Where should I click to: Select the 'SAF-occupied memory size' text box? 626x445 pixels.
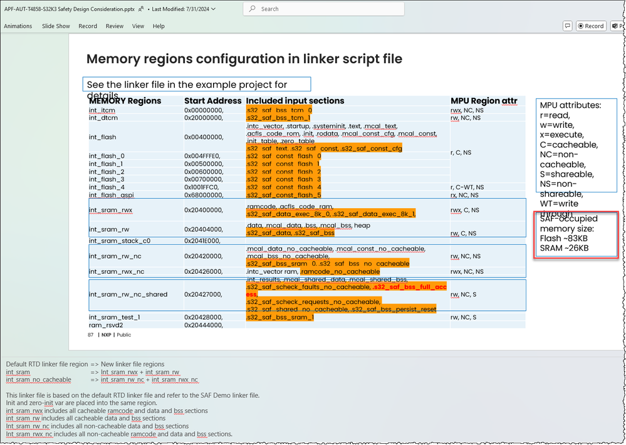point(576,234)
